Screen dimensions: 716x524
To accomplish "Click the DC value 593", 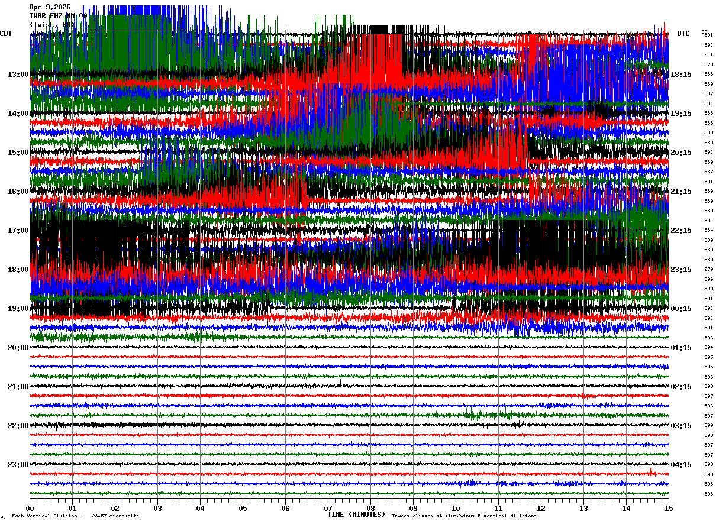I will (x=708, y=338).
